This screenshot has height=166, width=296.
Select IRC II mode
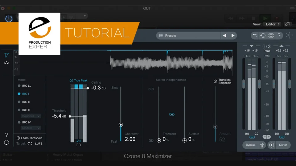tap(24, 102)
